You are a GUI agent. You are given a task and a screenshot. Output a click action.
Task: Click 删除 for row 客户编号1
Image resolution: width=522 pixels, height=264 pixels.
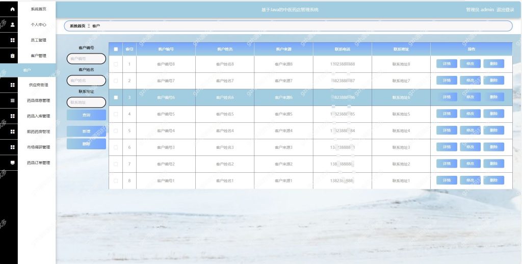coord(493,180)
